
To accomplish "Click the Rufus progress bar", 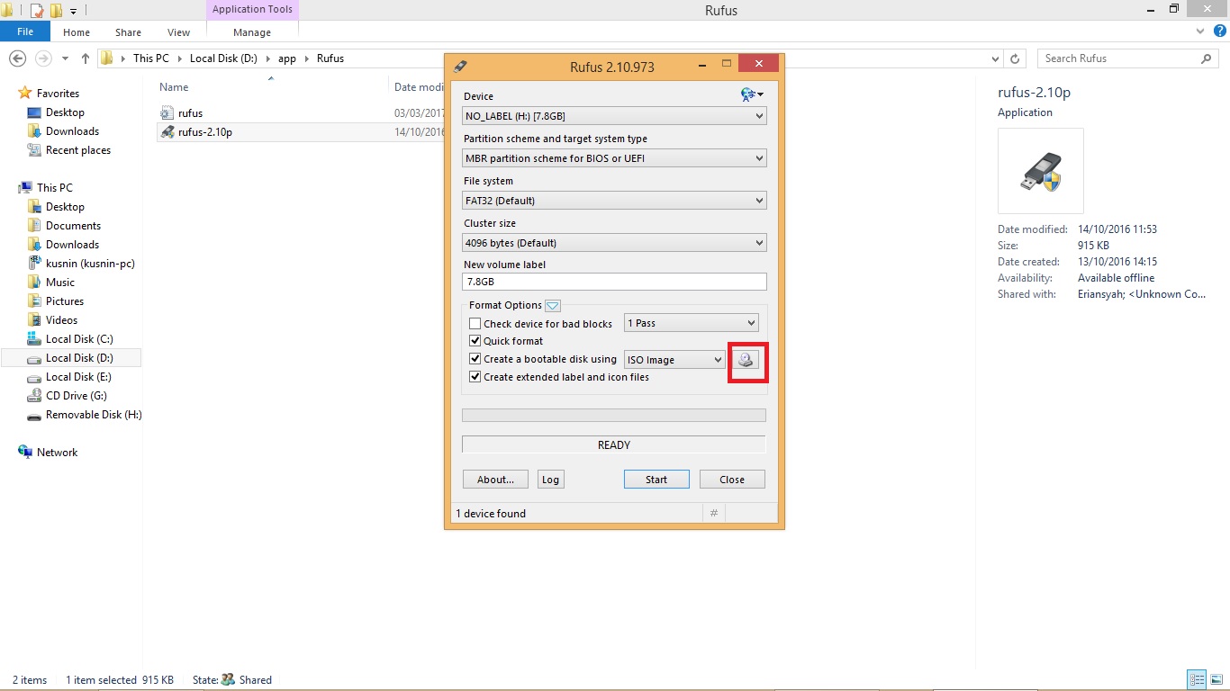I will [x=614, y=416].
